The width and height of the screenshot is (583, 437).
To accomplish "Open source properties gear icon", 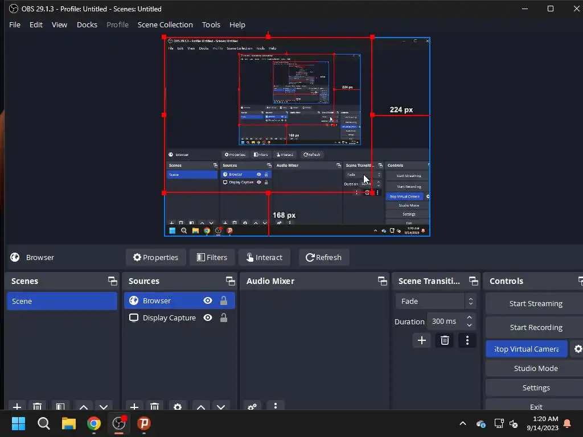I will coord(178,406).
